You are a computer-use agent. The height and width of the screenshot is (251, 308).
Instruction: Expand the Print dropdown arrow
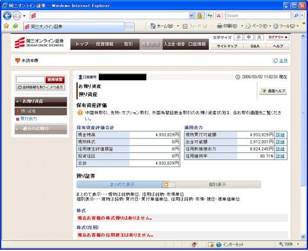[242, 26]
